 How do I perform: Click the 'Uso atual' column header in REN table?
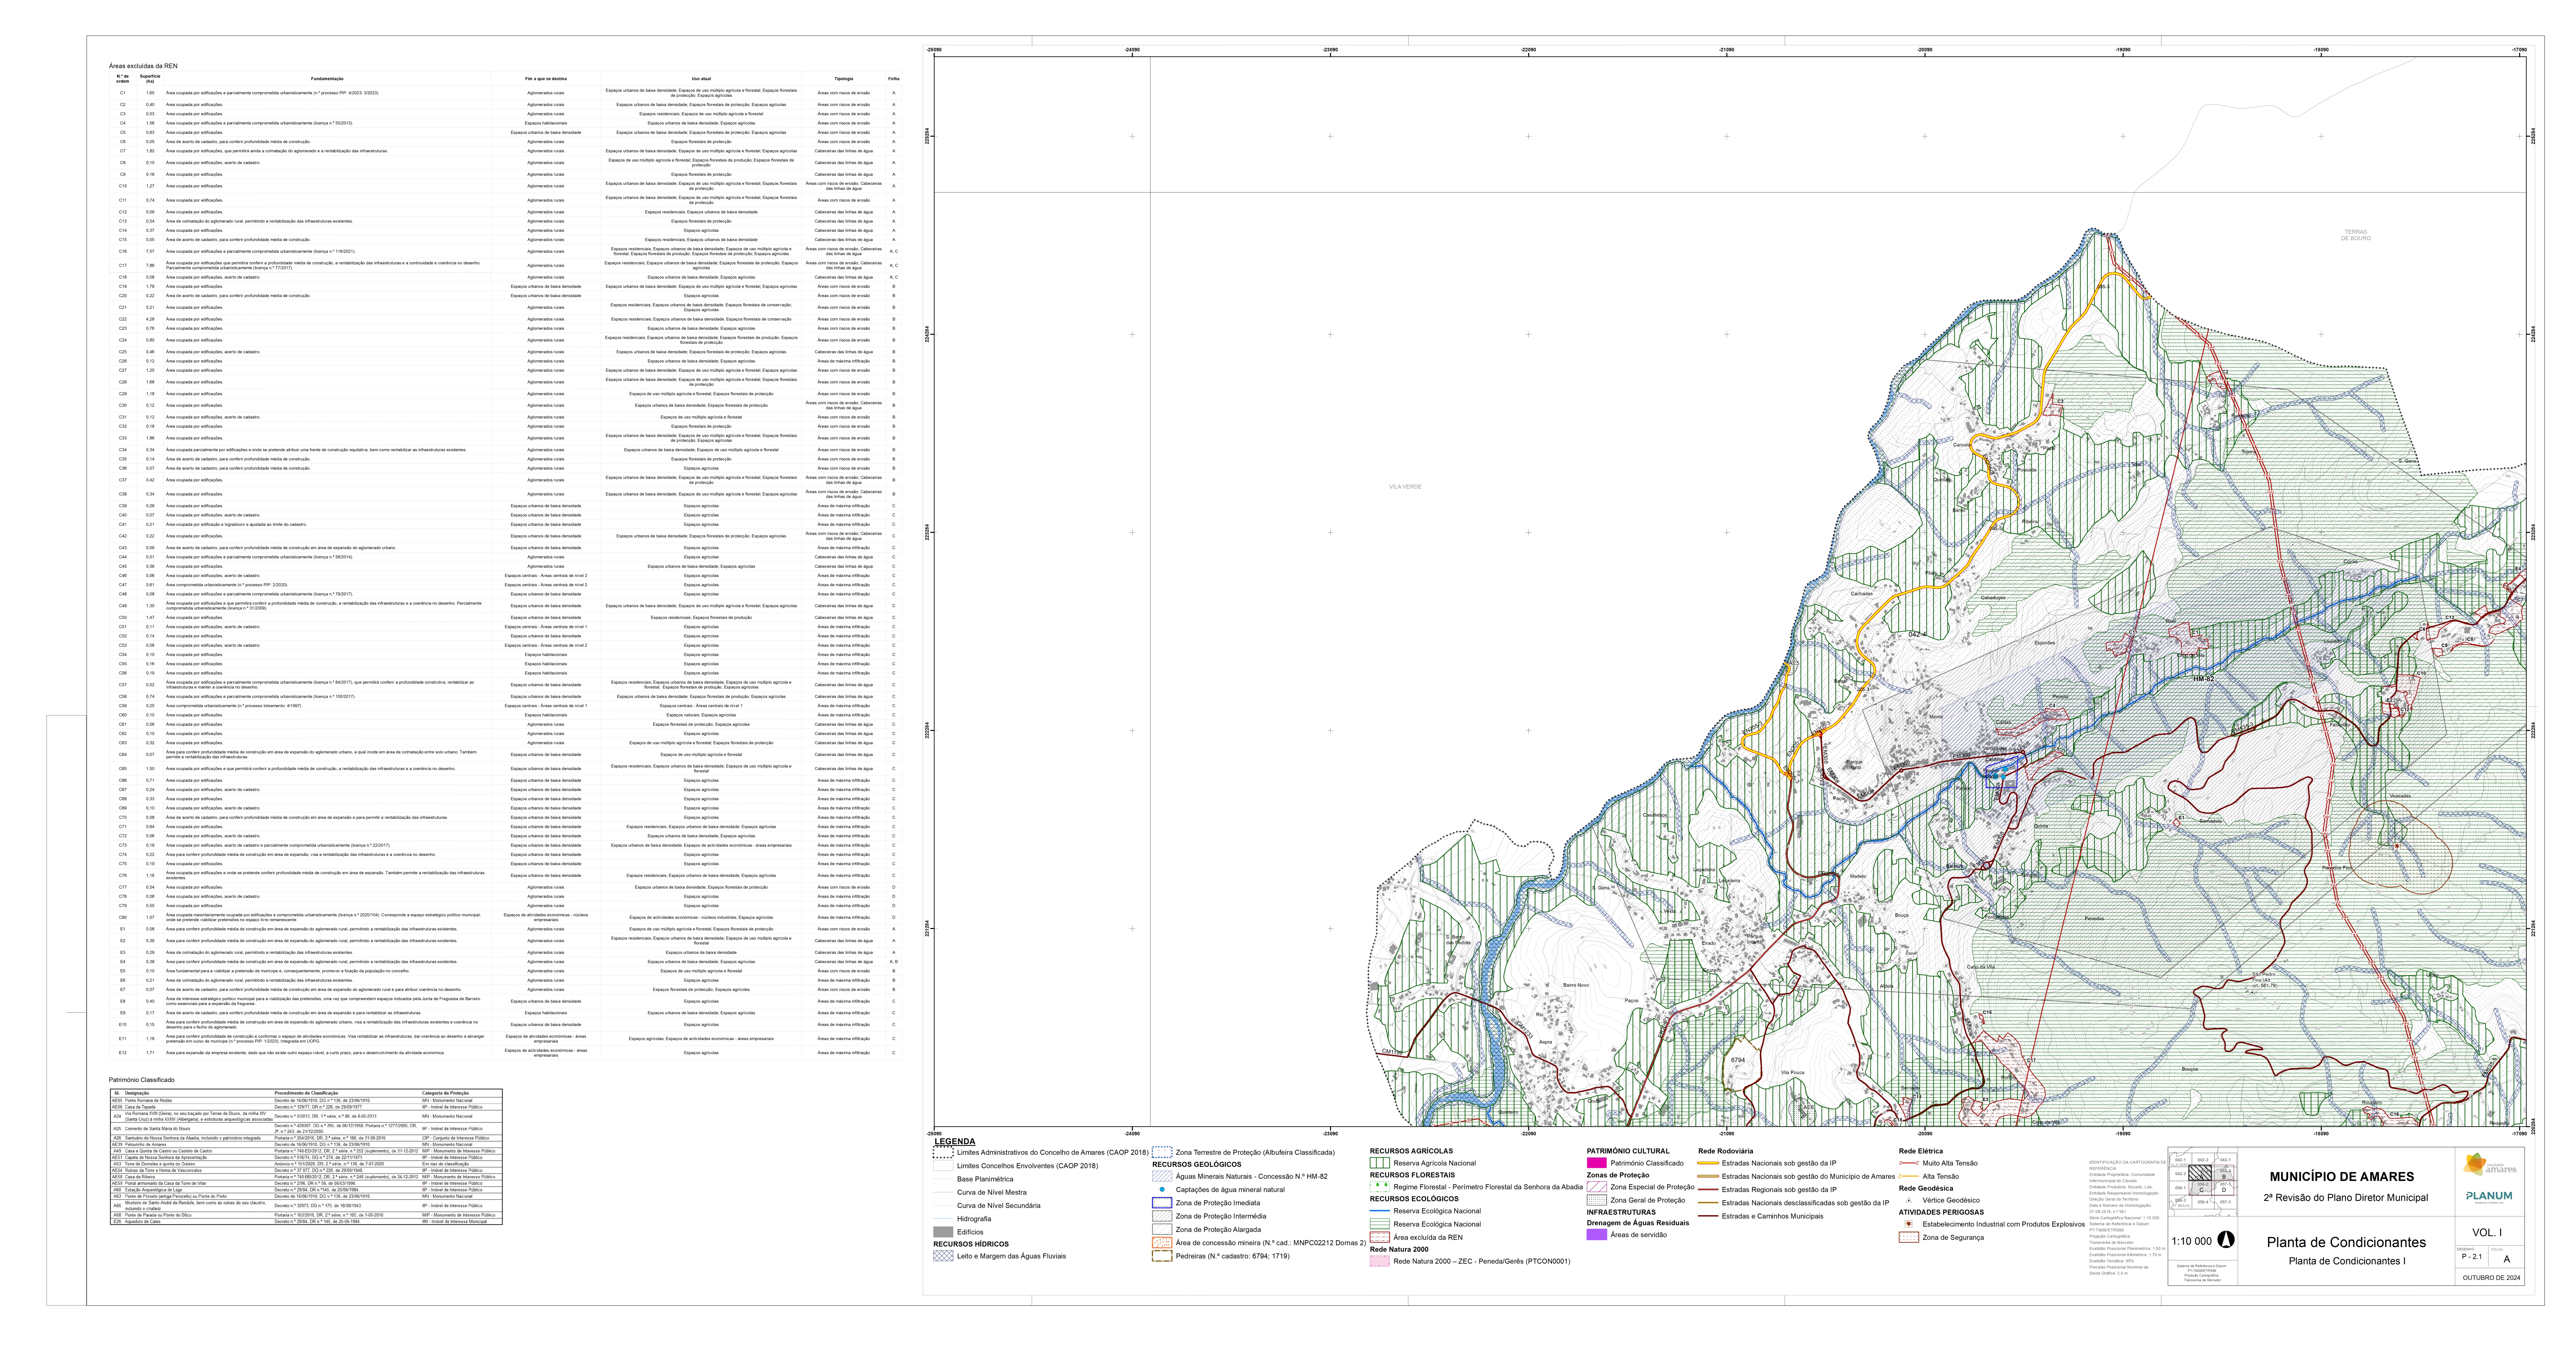(701, 79)
